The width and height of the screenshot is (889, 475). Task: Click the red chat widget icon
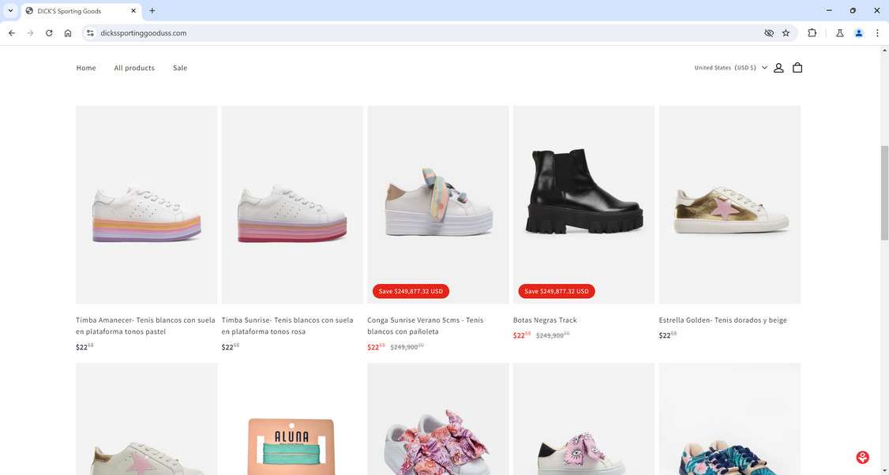pos(863,458)
